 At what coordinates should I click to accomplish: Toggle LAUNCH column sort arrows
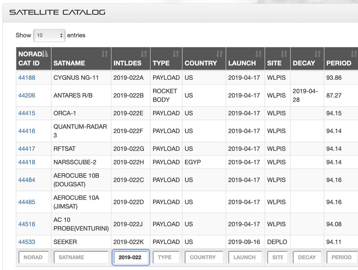click(x=258, y=54)
